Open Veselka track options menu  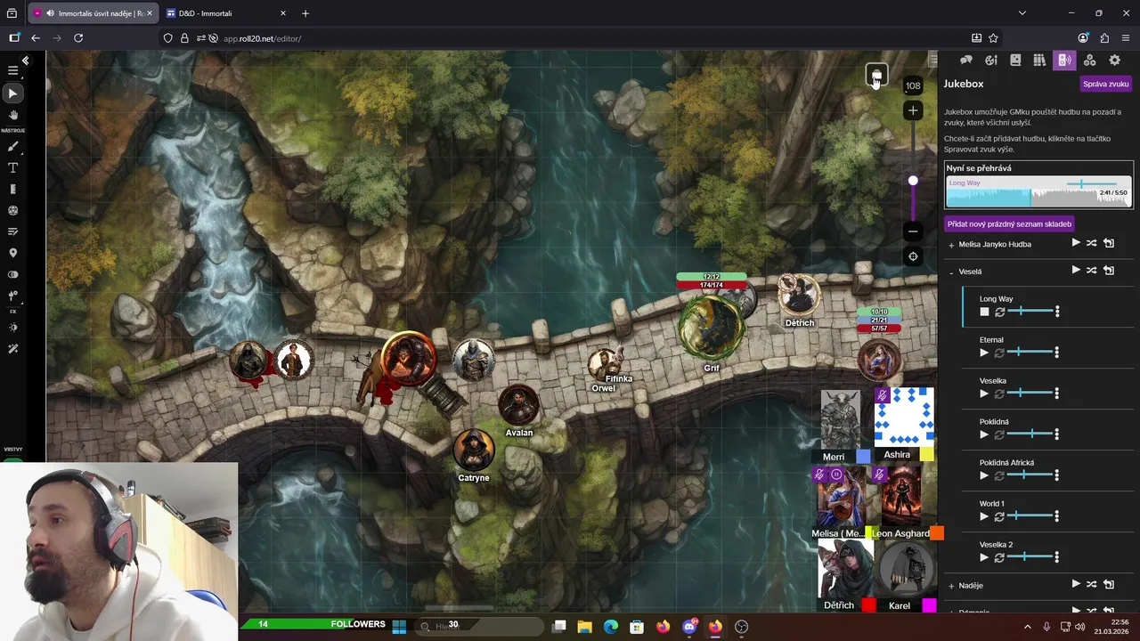click(x=1057, y=394)
